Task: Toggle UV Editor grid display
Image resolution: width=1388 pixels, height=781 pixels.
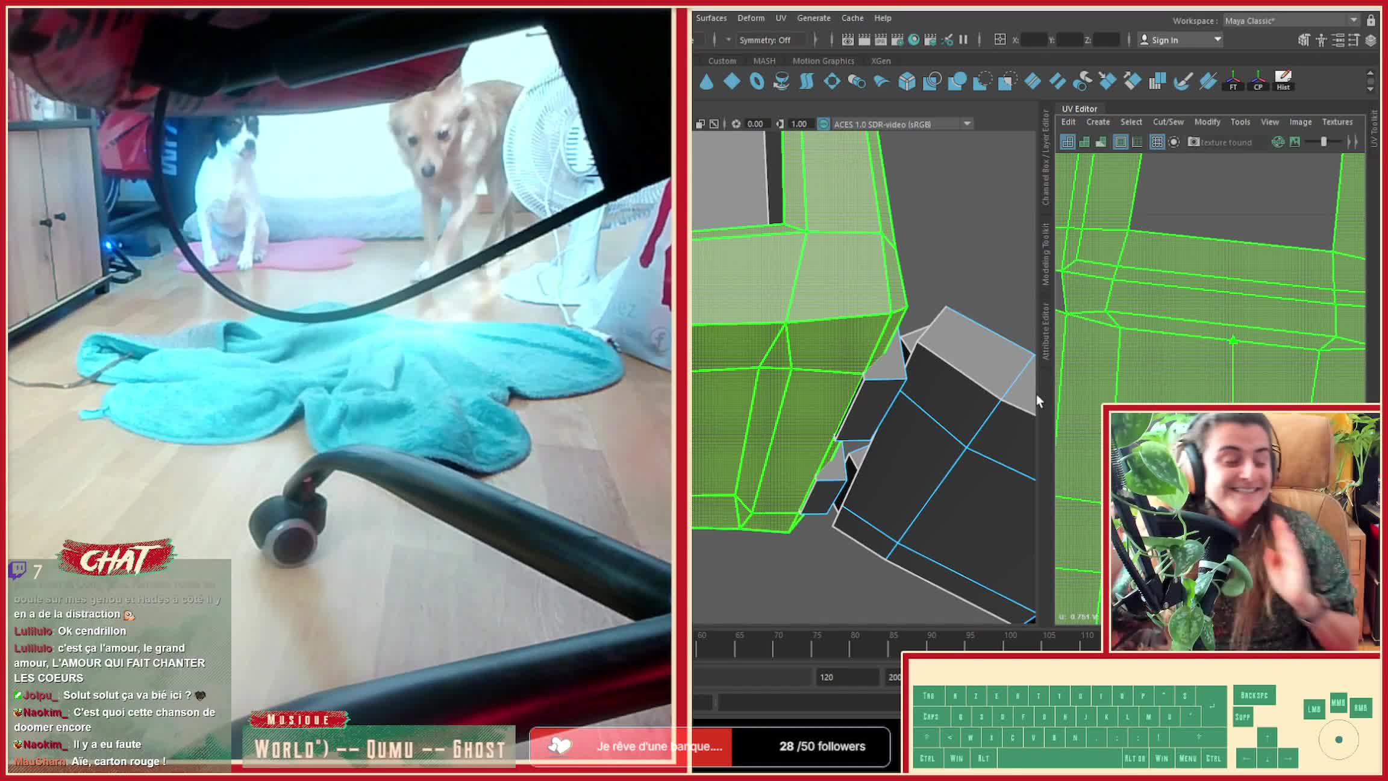Action: (1157, 142)
